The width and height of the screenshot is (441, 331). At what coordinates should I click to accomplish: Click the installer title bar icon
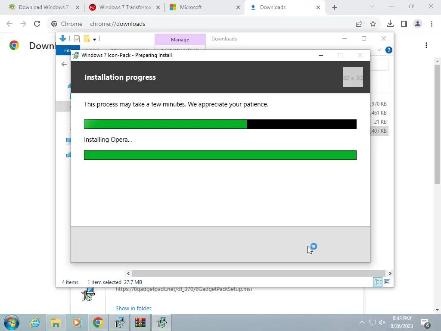76,55
